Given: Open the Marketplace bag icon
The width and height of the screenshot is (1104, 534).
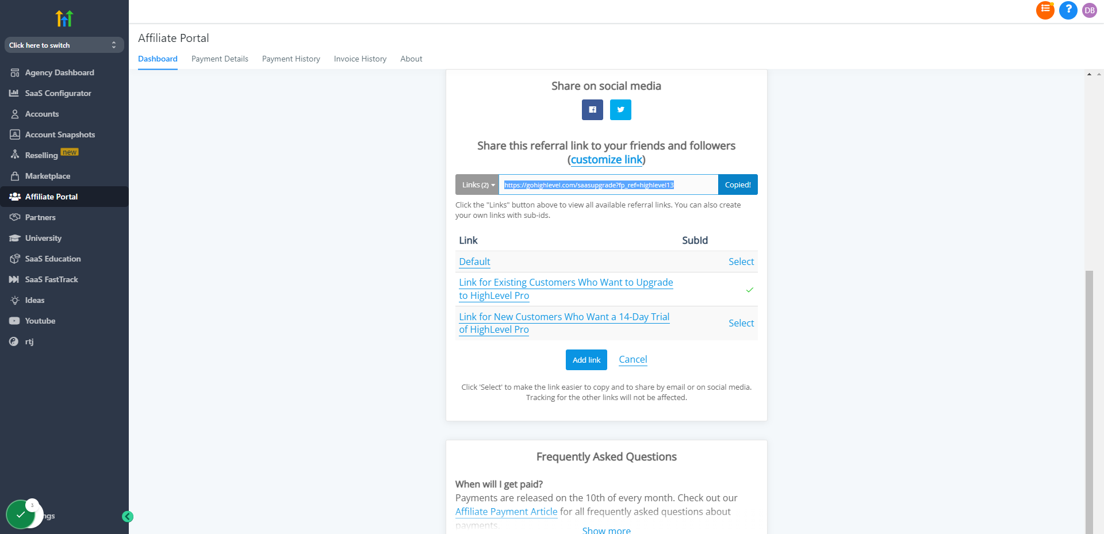Looking at the screenshot, I should 15,176.
